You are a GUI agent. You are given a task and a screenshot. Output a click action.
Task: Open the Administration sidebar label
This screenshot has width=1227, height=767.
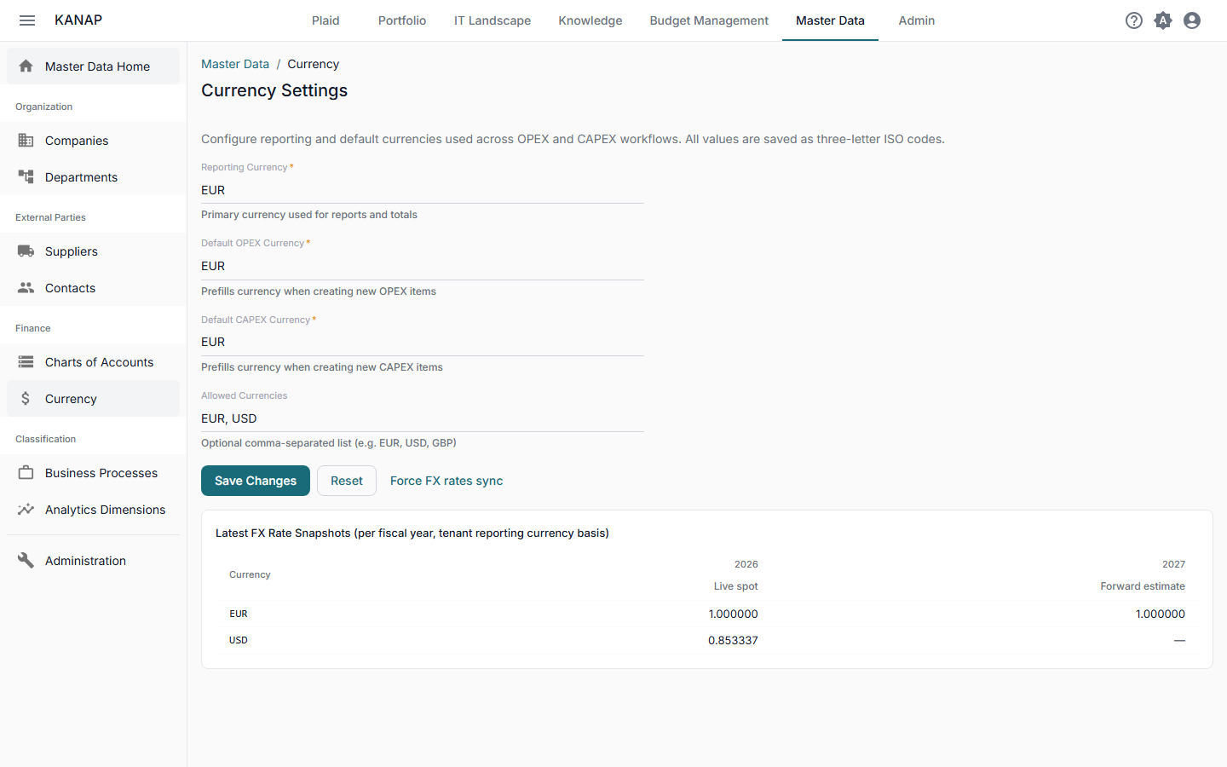coord(85,561)
